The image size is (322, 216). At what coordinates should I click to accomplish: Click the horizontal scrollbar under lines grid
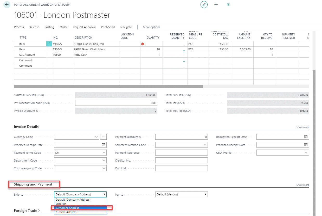click(x=108, y=87)
